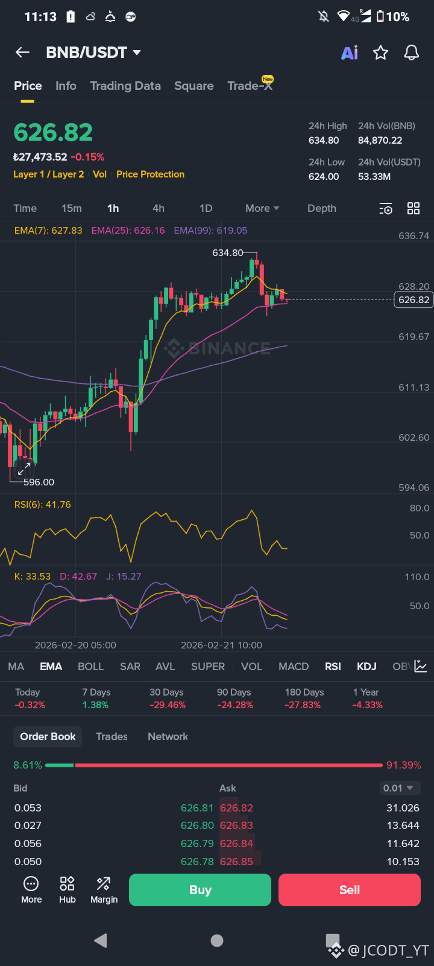Select the Time chart interval
The image size is (434, 966).
25,208
